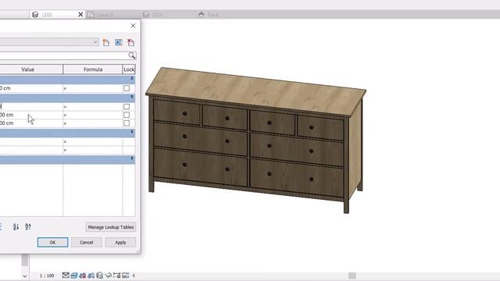Click the vertical scrollbar down arrow
This screenshot has width=500, height=281.
coord(25,276)
